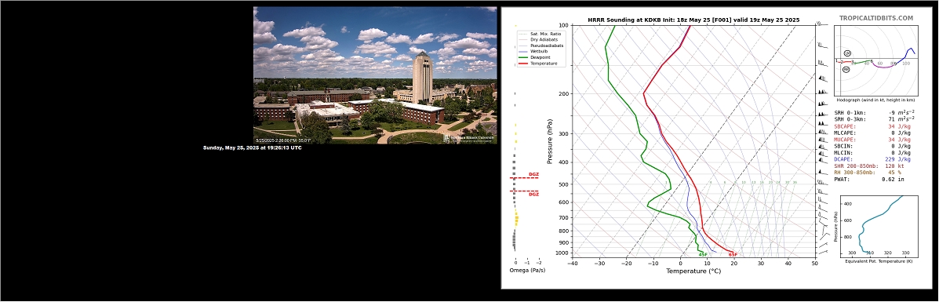Open the campus webcam image

point(375,75)
